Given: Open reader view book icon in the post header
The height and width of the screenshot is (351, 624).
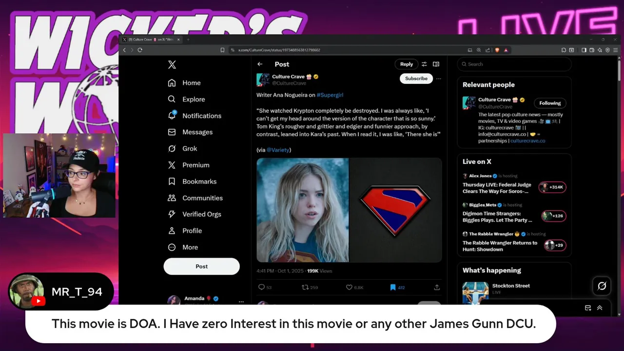Looking at the screenshot, I should coord(436,64).
